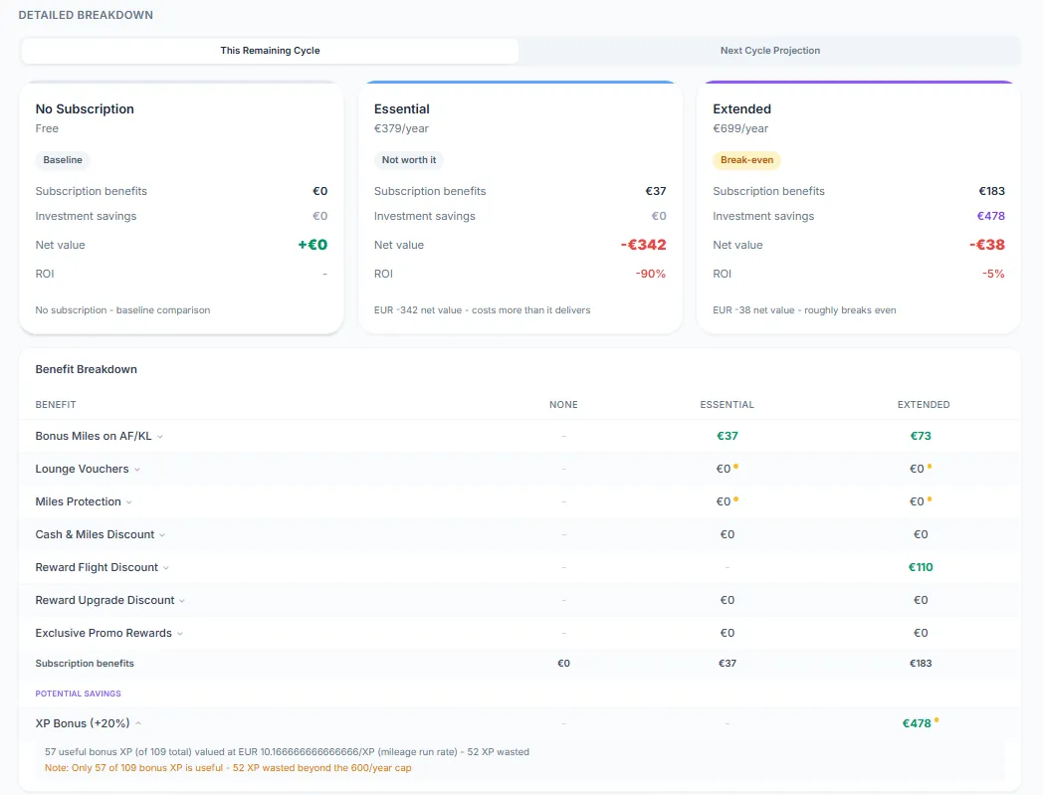Viewport: 1043px width, 795px height.
Task: Expand the Cash & Miles Discount row
Action: 161,534
